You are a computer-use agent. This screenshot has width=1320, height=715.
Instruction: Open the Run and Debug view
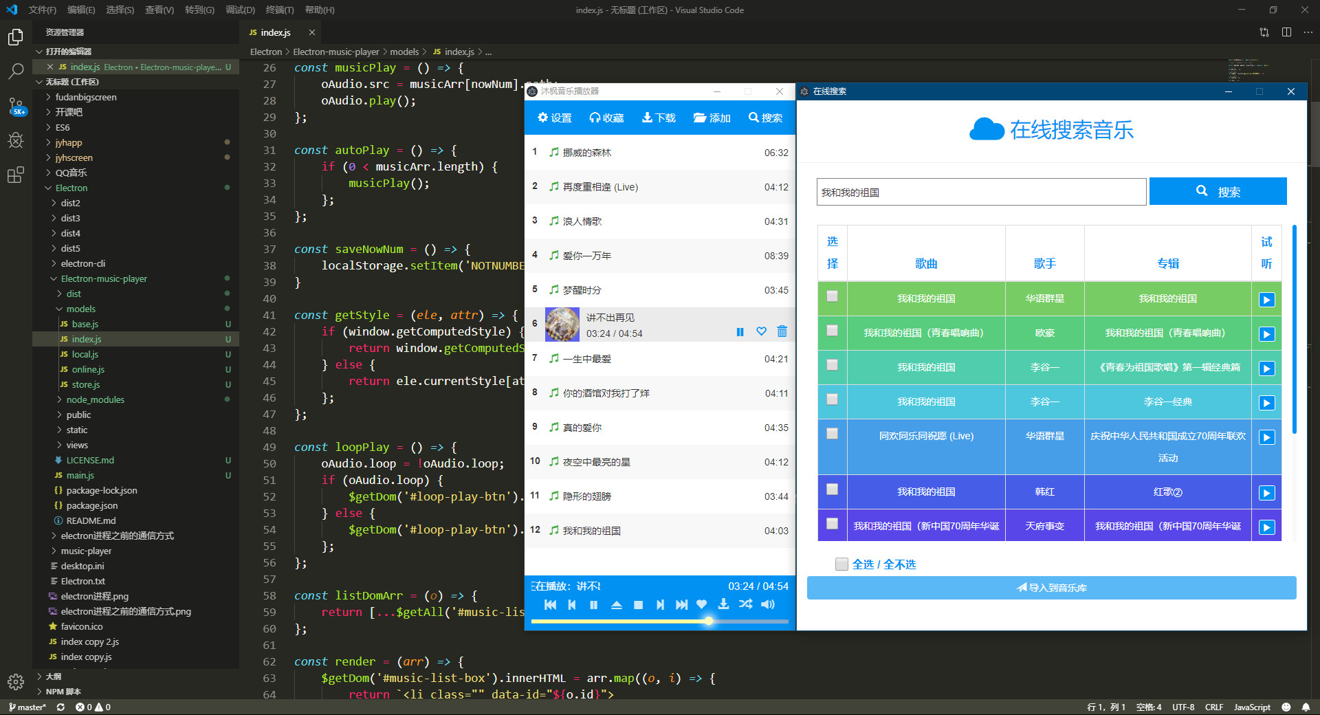(15, 141)
